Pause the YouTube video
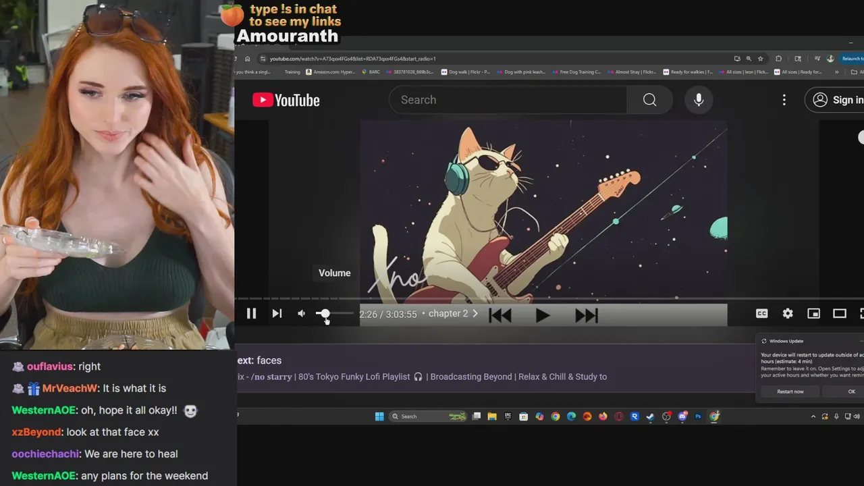 pyautogui.click(x=251, y=313)
